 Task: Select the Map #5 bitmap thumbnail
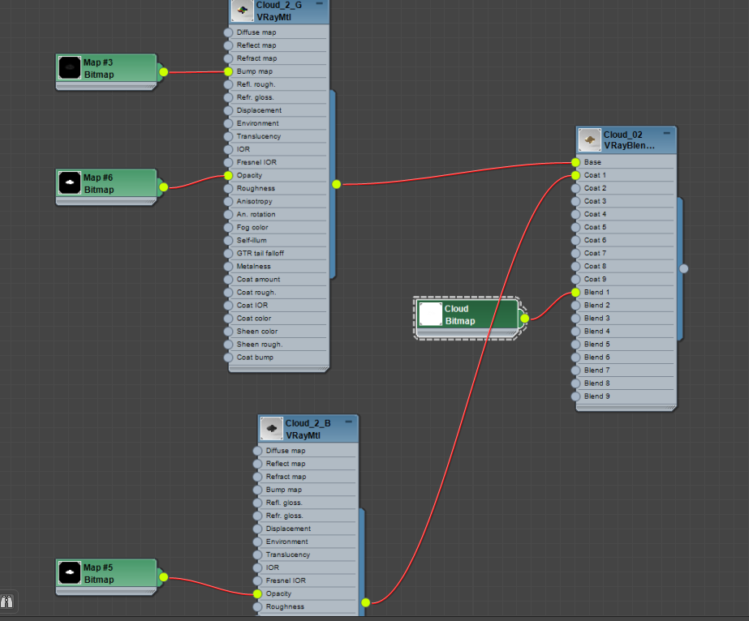70,573
